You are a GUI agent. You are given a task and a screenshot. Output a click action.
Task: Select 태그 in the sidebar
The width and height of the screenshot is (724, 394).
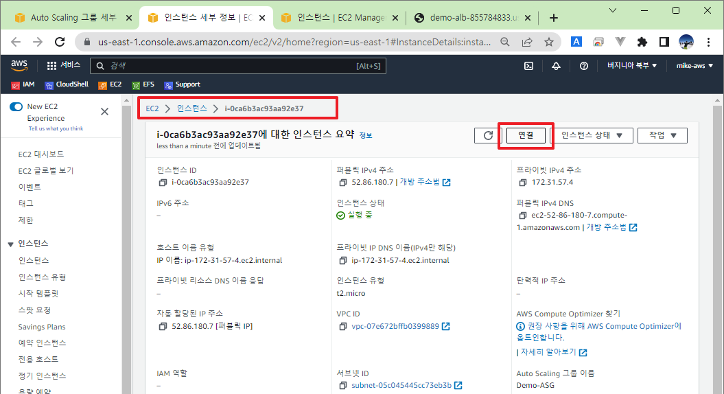point(26,204)
